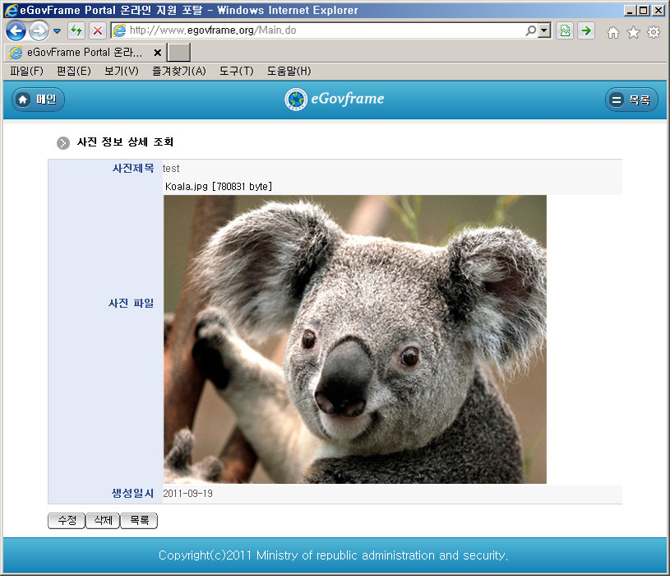This screenshot has height=576, width=670.
Task: Open the 파일(F) menu
Action: coord(26,72)
